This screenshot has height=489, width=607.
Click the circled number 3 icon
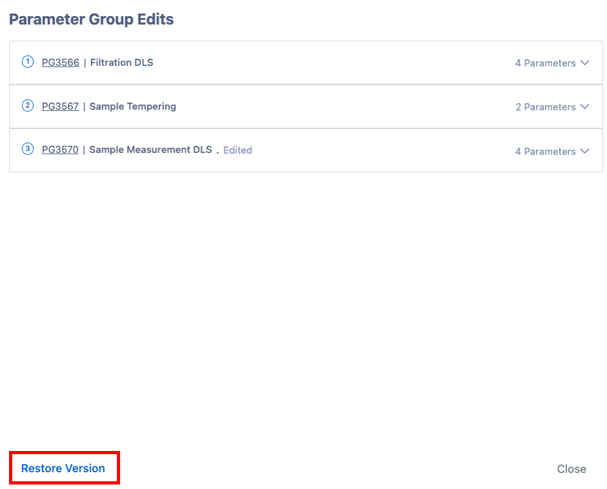click(28, 149)
